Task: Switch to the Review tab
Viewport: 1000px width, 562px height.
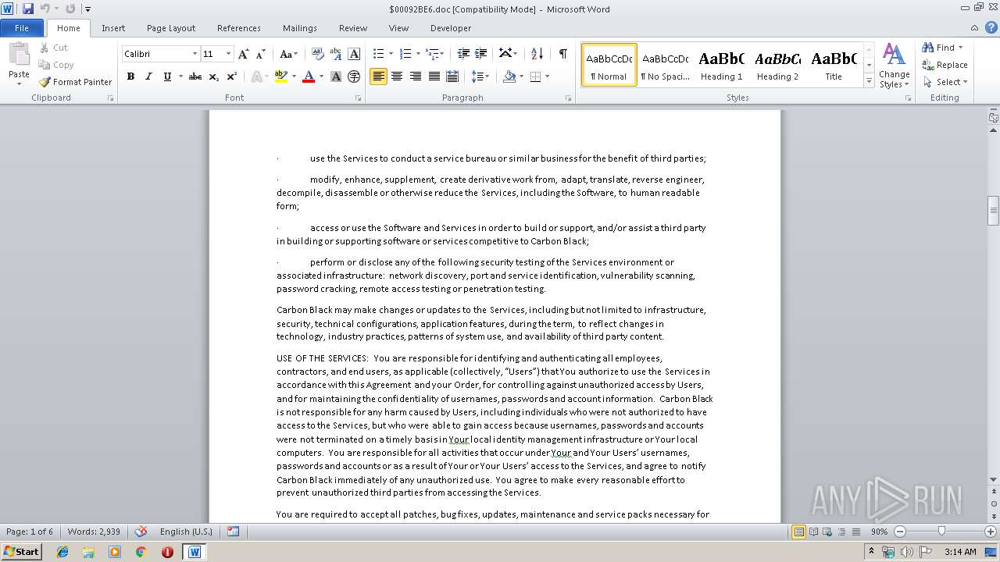Action: pos(353,28)
